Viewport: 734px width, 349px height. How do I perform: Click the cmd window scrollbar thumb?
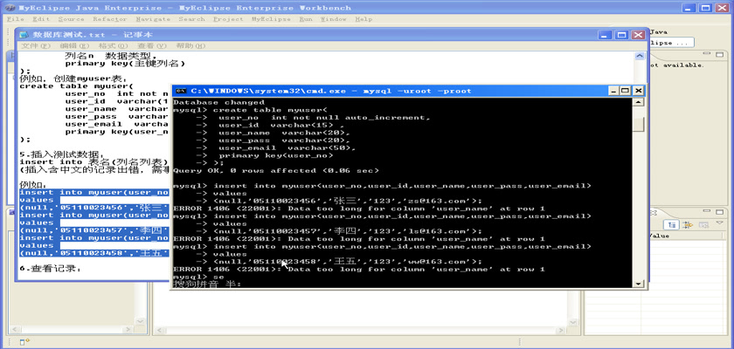(x=639, y=124)
